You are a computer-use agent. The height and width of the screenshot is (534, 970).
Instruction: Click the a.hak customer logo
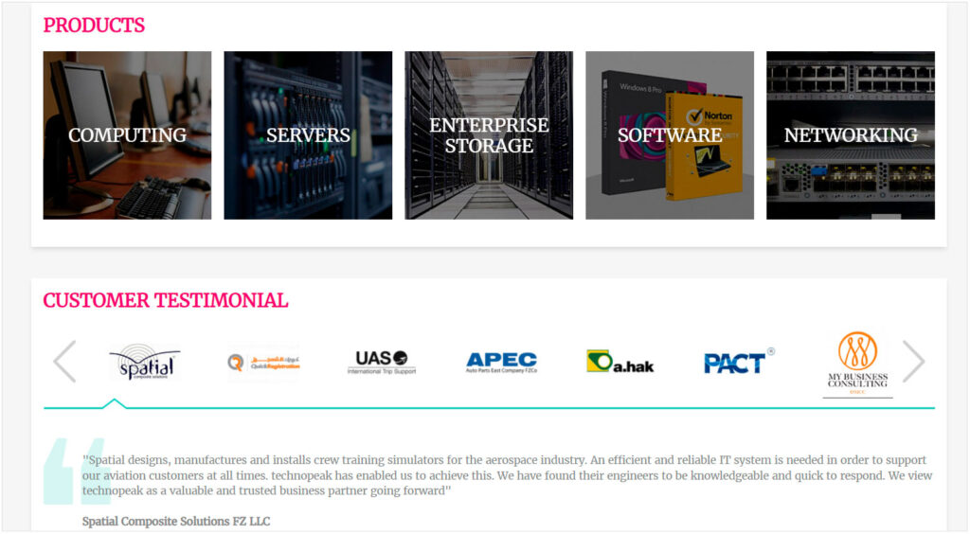(x=620, y=362)
